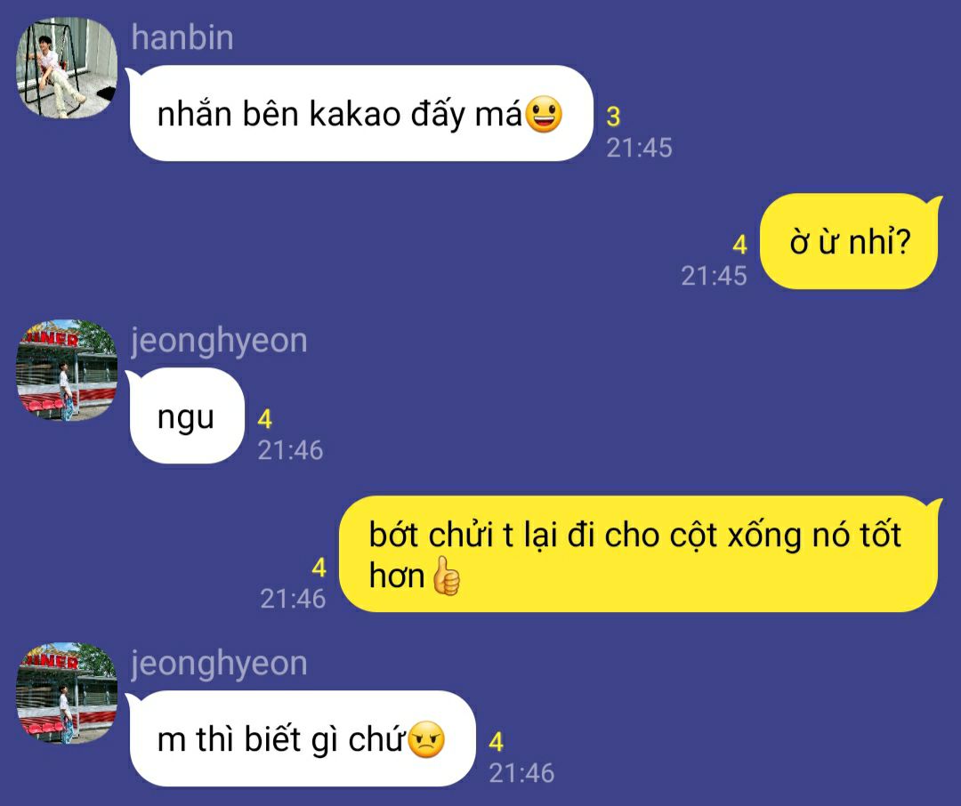This screenshot has width=961, height=806.
Task: Select the 'm thì biết gì chứ' bubble
Action: coord(301,738)
